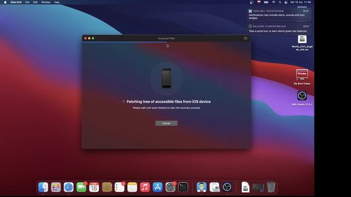Minimize the window with the yellow button
The width and height of the screenshot is (351, 197).
point(89,38)
